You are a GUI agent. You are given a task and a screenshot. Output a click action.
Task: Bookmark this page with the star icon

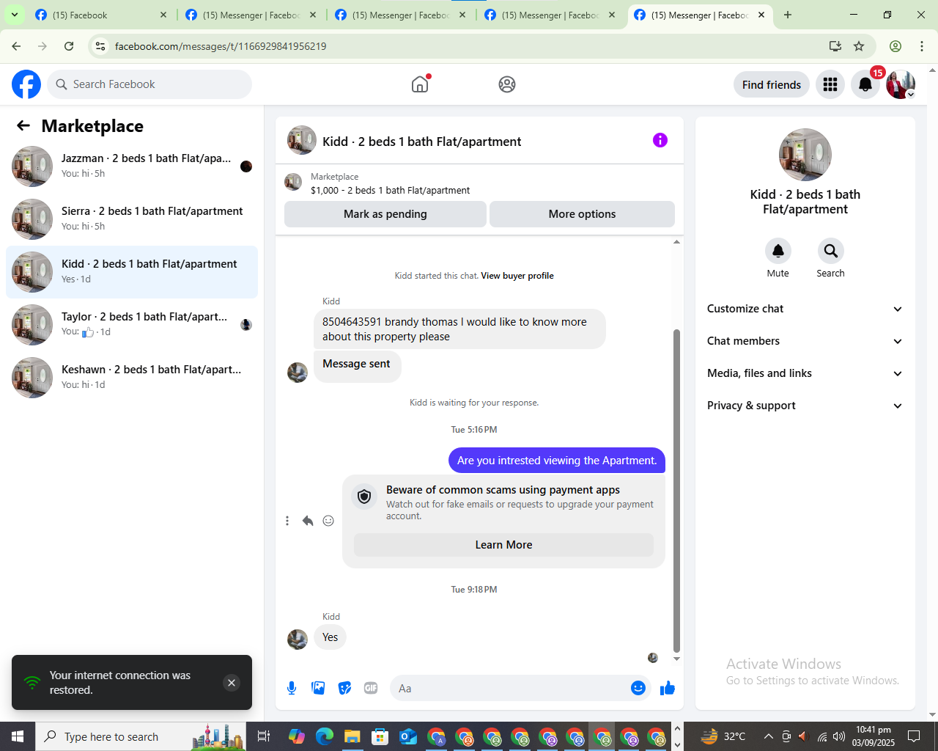[859, 46]
